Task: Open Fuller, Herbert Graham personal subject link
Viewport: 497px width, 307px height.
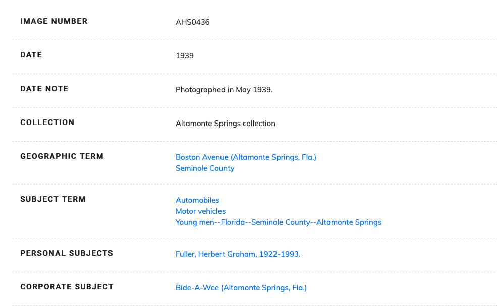Action: coord(238,254)
